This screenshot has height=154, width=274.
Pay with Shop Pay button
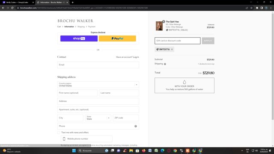pos(79,38)
